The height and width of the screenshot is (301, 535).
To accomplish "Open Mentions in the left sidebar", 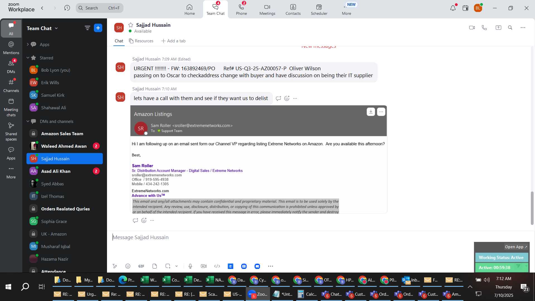I will [11, 48].
